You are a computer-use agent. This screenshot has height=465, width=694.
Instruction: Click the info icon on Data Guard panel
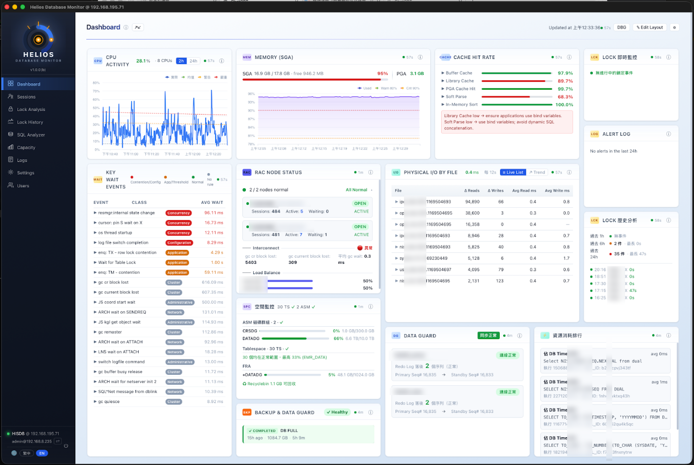[520, 336]
